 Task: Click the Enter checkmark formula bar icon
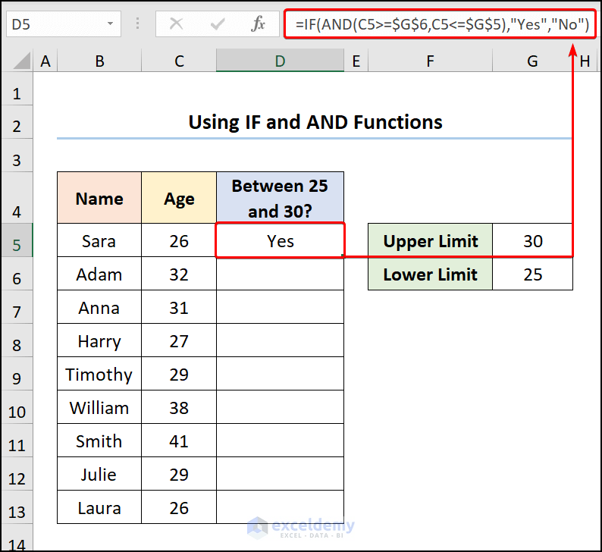[x=218, y=24]
